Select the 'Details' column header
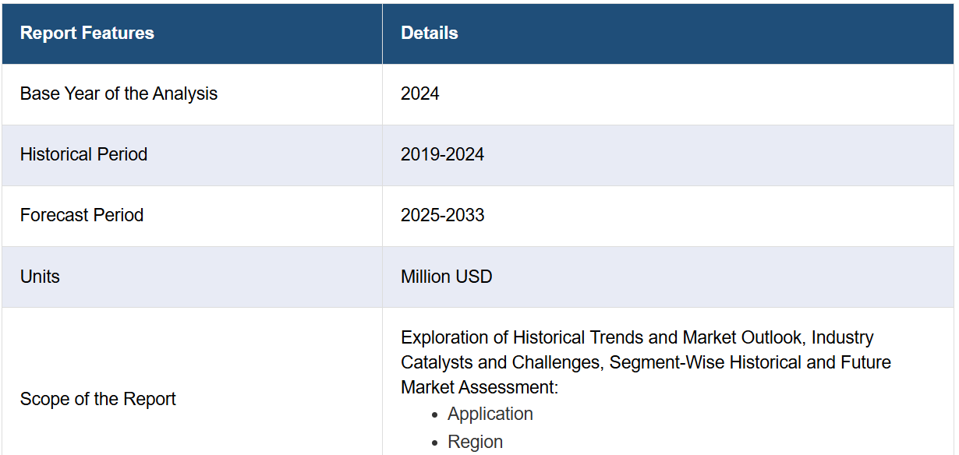 (x=668, y=34)
